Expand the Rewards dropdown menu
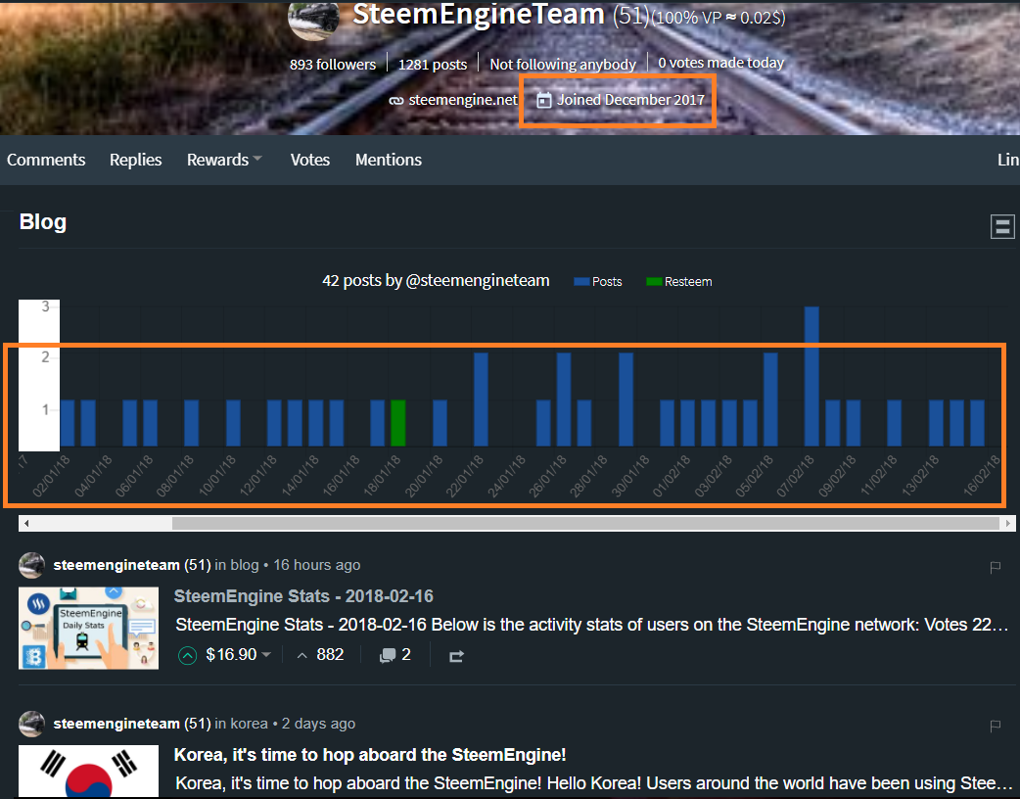Image resolution: width=1020 pixels, height=799 pixels. click(224, 160)
